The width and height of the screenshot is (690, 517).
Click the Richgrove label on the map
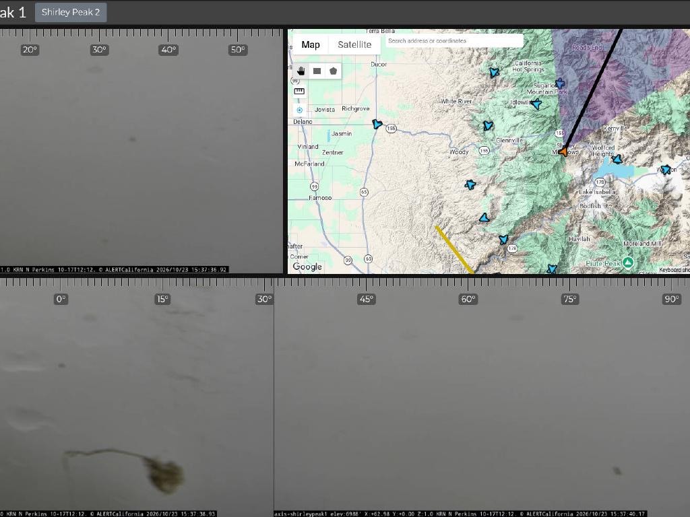pos(356,108)
